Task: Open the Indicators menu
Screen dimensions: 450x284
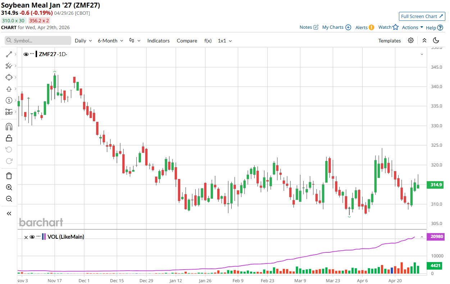Action: point(158,41)
